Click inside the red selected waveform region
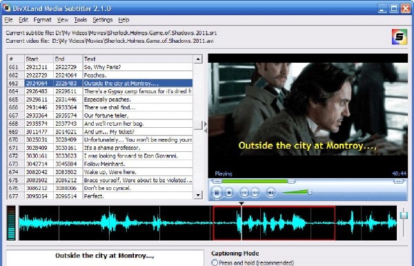The height and width of the screenshot is (266, 414). pyautogui.click(x=274, y=223)
